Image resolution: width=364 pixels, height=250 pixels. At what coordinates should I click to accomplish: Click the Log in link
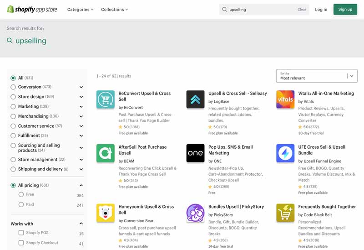[321, 10]
